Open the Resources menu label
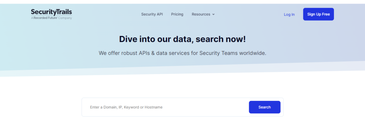 (x=201, y=14)
